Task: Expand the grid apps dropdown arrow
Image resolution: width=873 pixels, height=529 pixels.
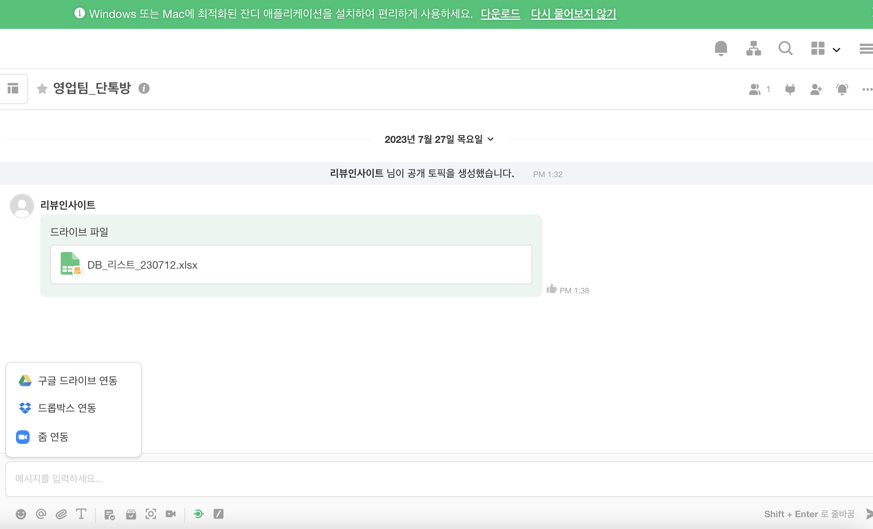Action: (836, 50)
